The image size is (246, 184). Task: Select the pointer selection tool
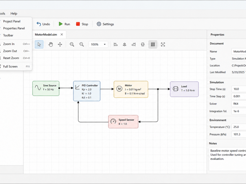[x=39, y=44]
